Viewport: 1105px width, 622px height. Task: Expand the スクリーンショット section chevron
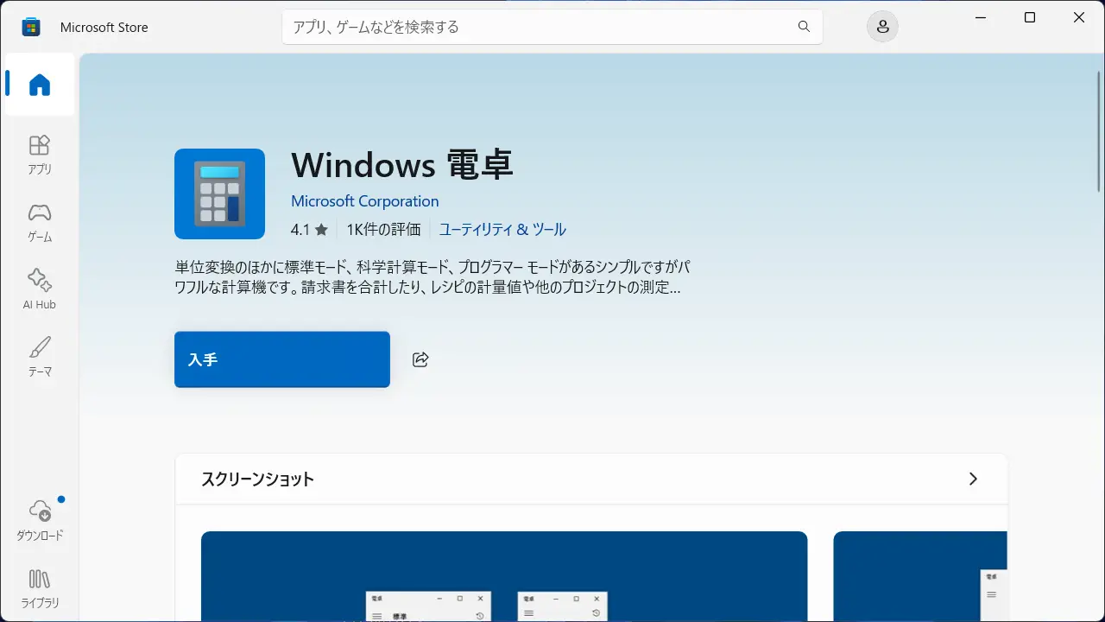(973, 479)
